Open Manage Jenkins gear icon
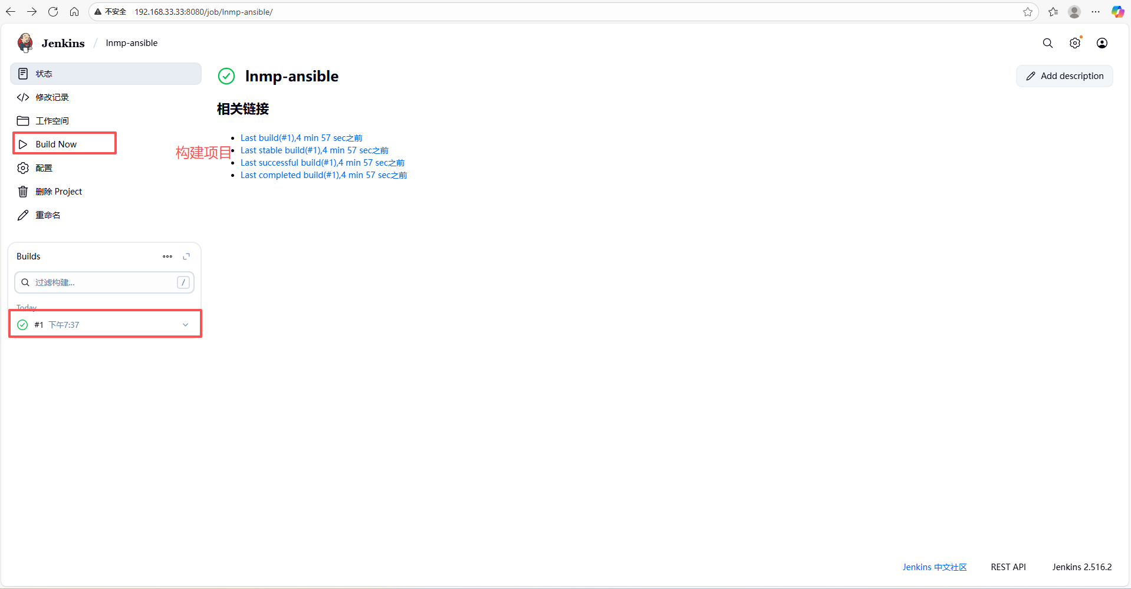The height and width of the screenshot is (589, 1131). (x=1075, y=43)
